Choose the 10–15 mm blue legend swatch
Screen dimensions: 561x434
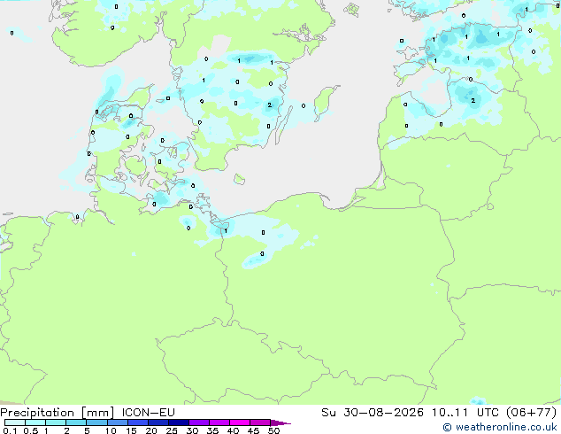[118, 422]
